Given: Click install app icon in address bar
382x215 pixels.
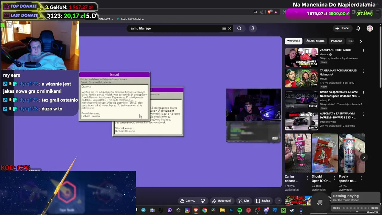Looking at the screenshot, I should coord(255,12).
